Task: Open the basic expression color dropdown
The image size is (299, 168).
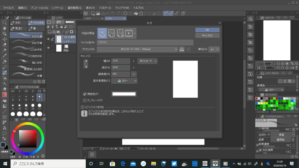Action: pyautogui.click(x=124, y=81)
